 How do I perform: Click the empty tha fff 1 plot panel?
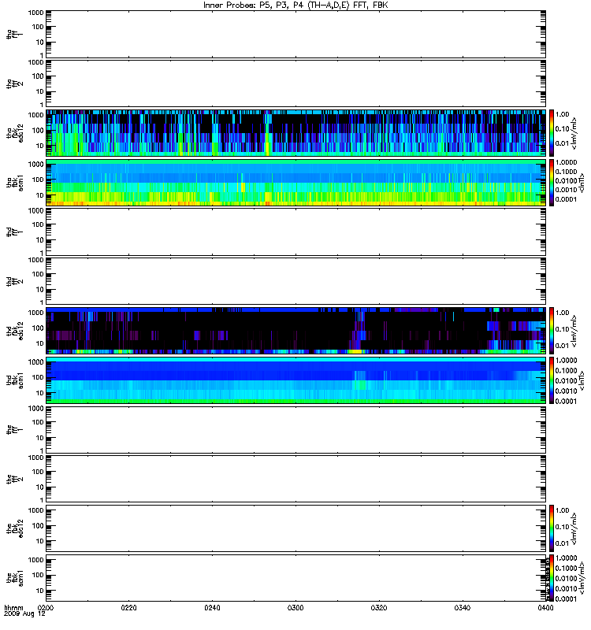pyautogui.click(x=296, y=35)
